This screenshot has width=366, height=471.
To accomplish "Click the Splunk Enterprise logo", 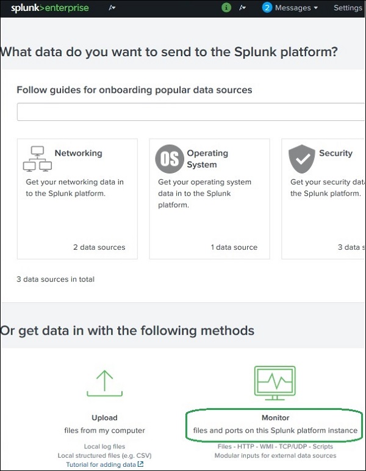I will click(50, 8).
